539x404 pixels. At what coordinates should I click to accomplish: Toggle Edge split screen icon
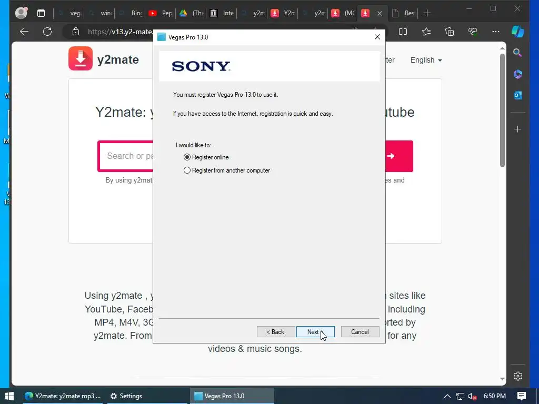pos(403,32)
